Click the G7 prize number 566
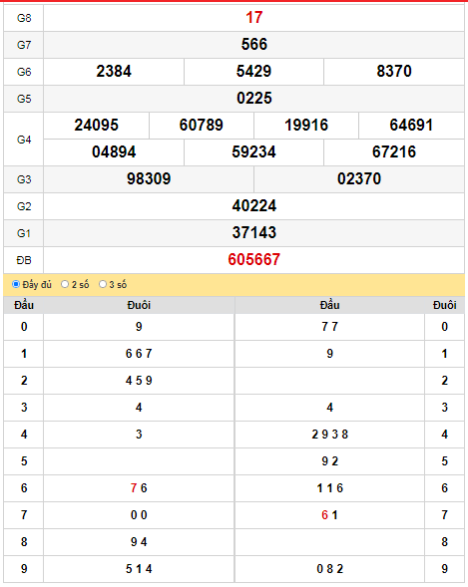The width and height of the screenshot is (468, 587). coord(254,45)
